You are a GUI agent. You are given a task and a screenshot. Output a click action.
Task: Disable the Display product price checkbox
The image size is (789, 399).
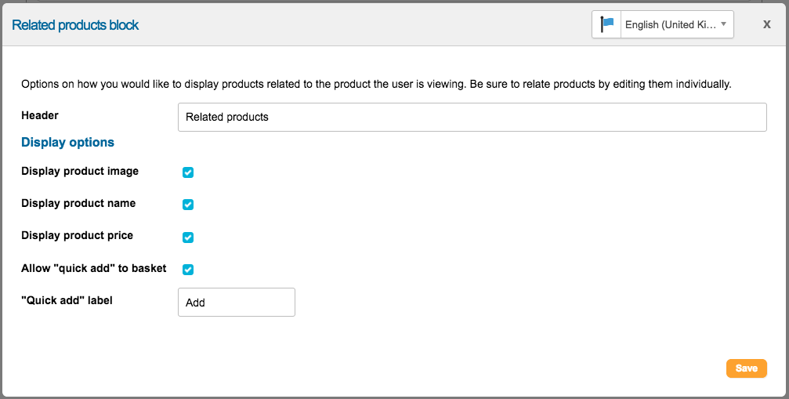(x=188, y=238)
